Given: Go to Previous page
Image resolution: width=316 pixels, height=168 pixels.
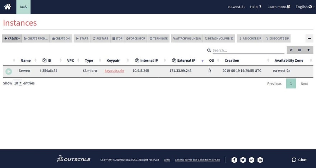Looking at the screenshot, I should coord(274,83).
